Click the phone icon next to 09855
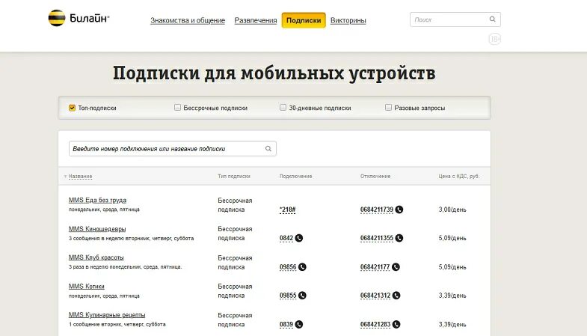This screenshot has height=336, width=587. click(x=302, y=295)
